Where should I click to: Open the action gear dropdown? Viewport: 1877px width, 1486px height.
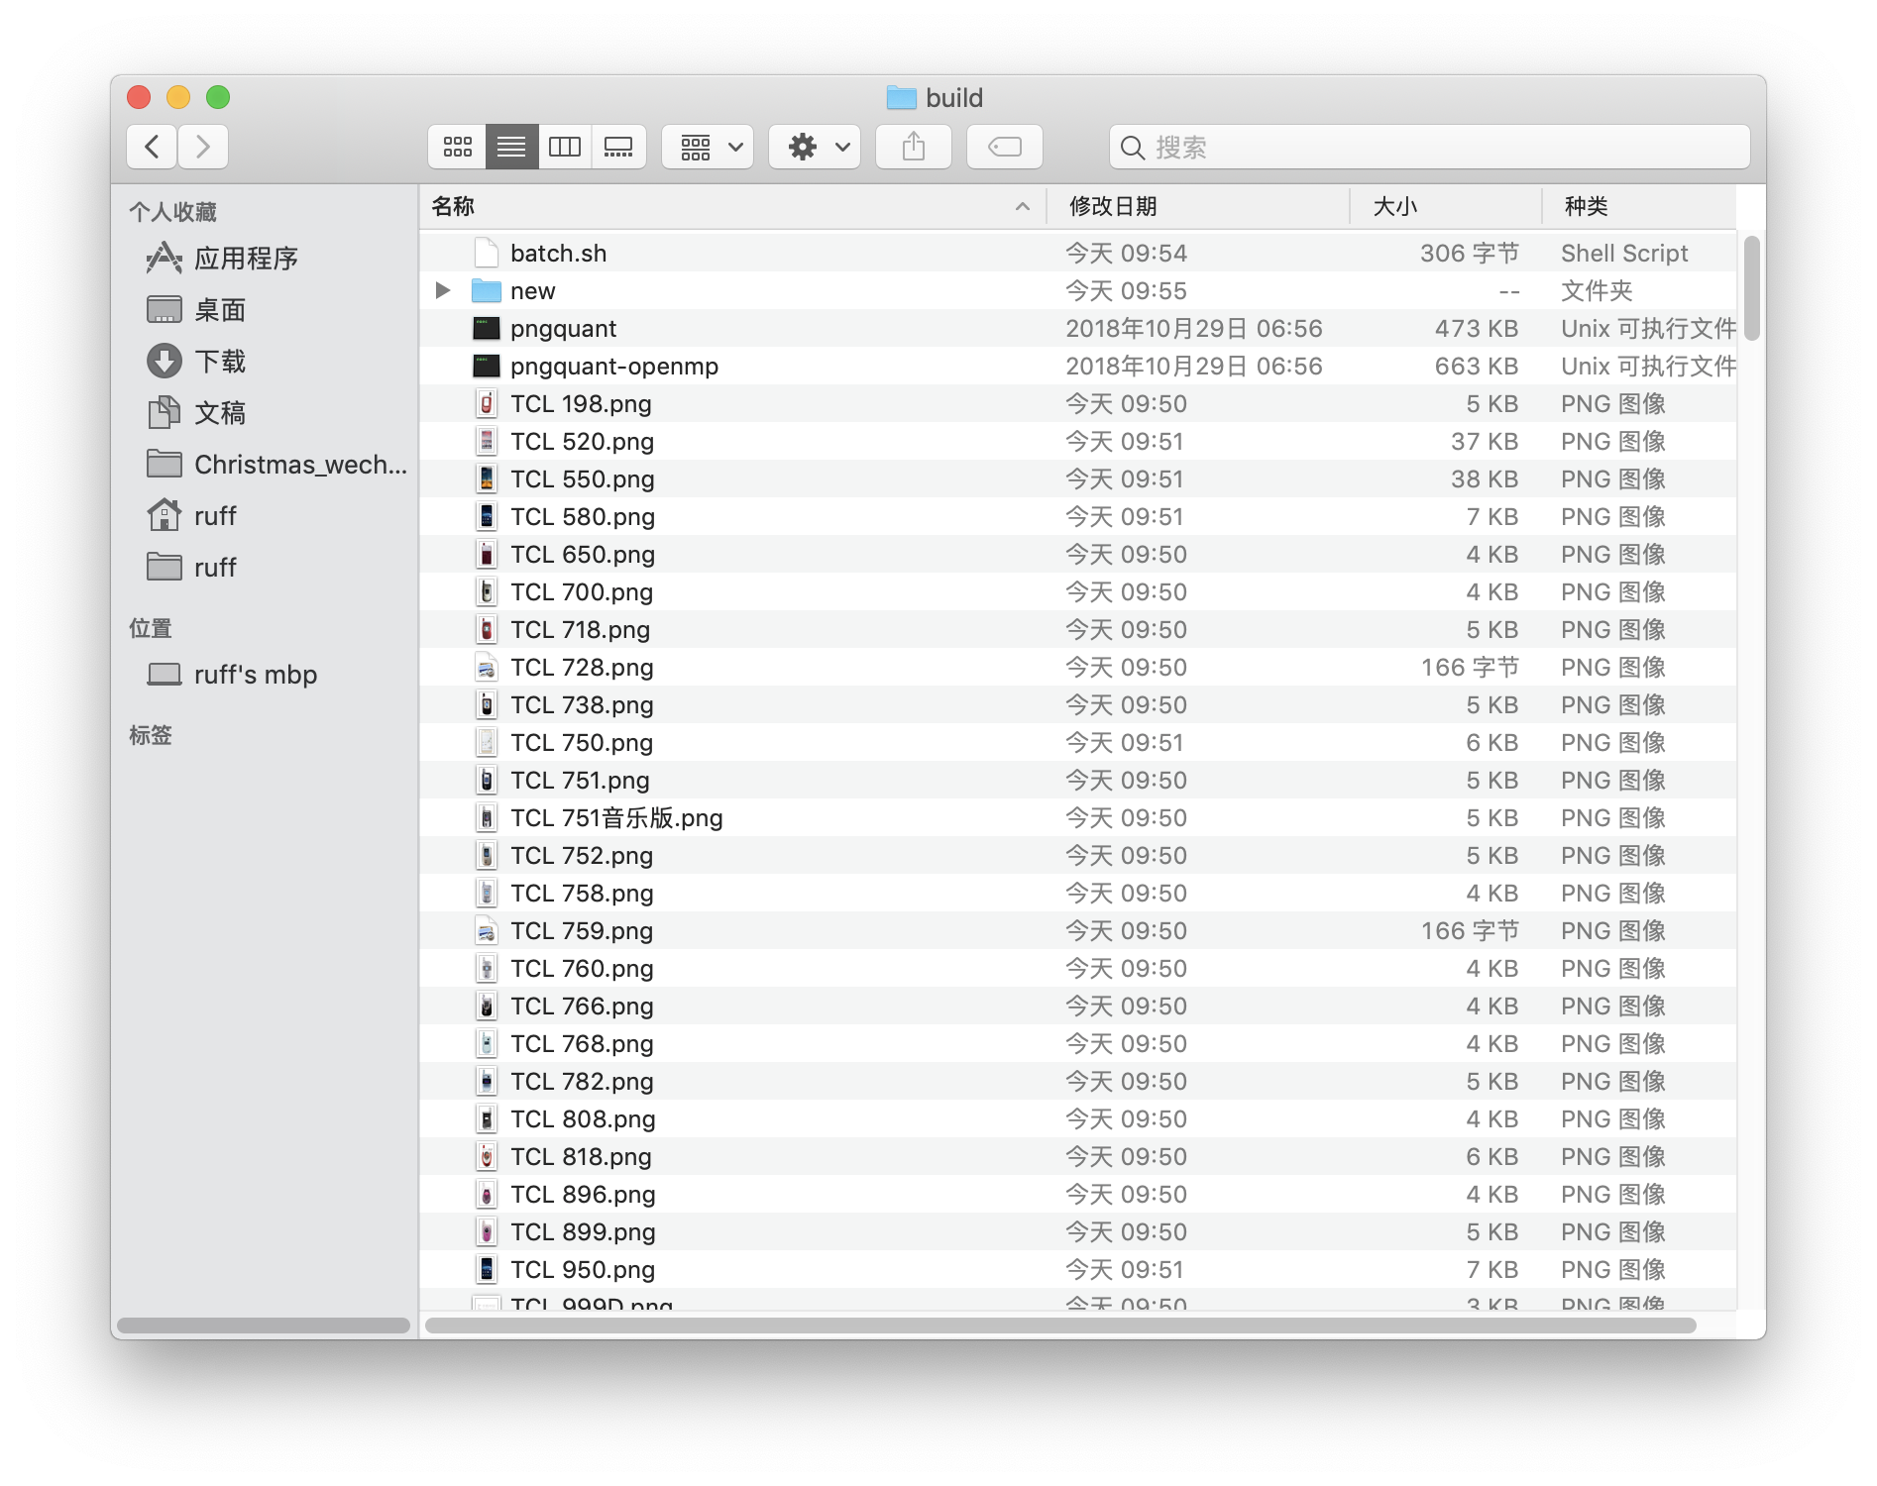813,146
